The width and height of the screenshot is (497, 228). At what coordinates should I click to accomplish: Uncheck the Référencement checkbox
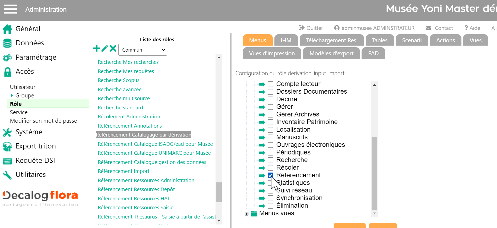pos(270,175)
